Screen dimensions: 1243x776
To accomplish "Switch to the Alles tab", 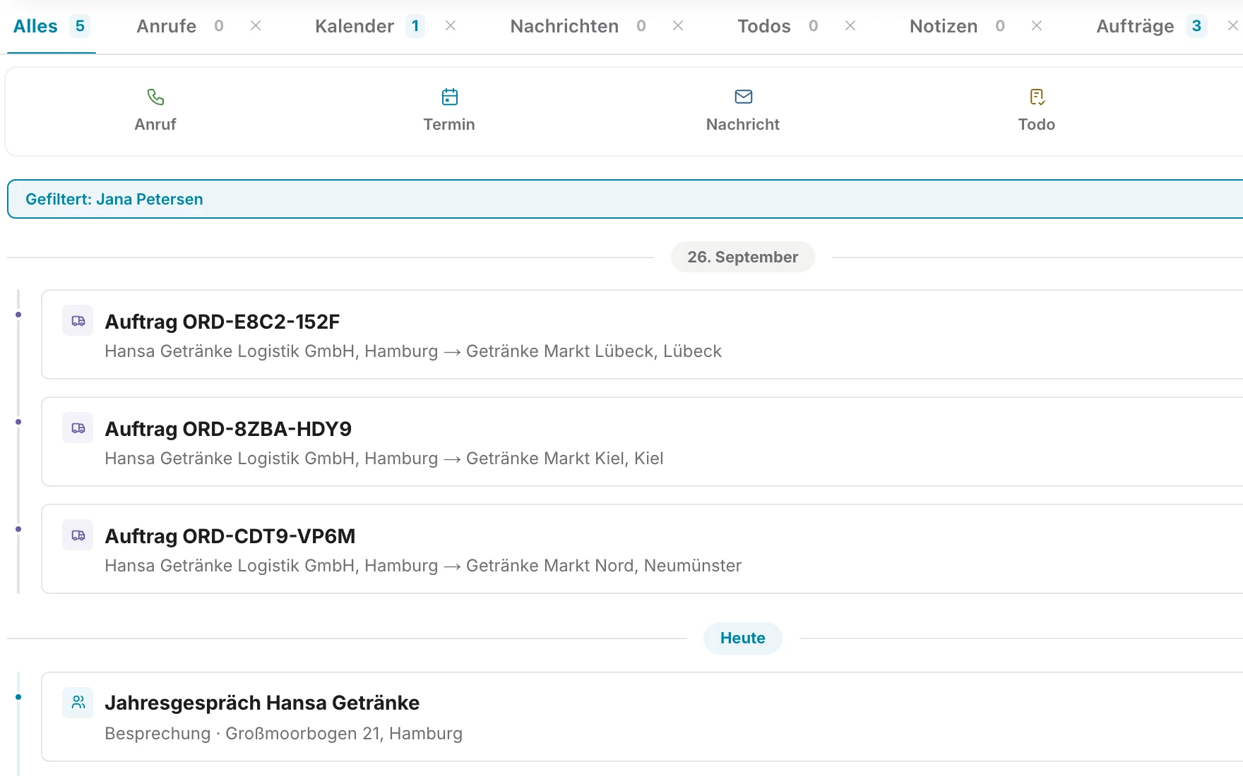I will click(51, 26).
